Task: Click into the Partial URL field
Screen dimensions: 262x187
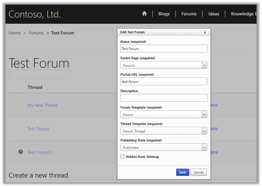Action: coord(164,82)
